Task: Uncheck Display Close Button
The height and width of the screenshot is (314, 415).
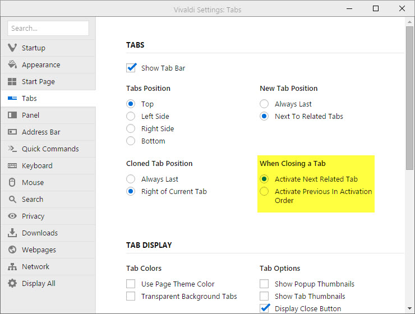Action: click(264, 308)
